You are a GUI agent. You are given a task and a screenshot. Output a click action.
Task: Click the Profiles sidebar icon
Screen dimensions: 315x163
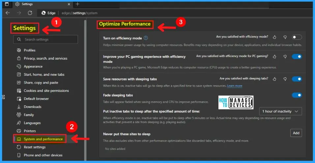[19, 50]
